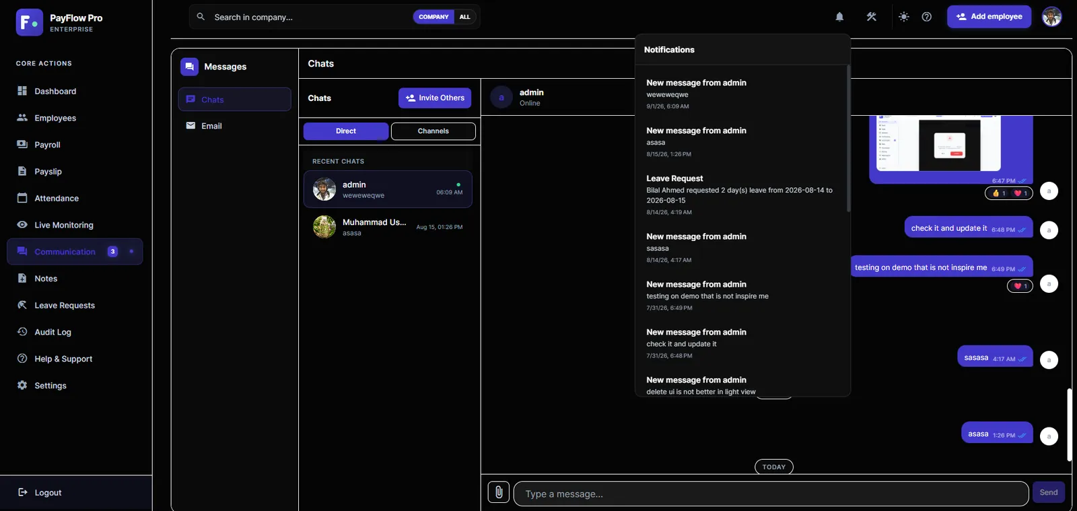This screenshot has height=511, width=1077.
Task: Click the notifications panel scrollbar
Action: click(848, 138)
